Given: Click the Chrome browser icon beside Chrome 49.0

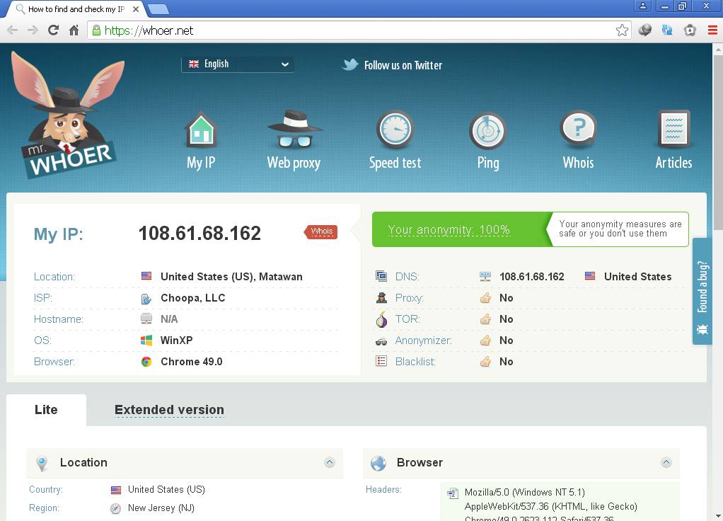Looking at the screenshot, I should (146, 362).
